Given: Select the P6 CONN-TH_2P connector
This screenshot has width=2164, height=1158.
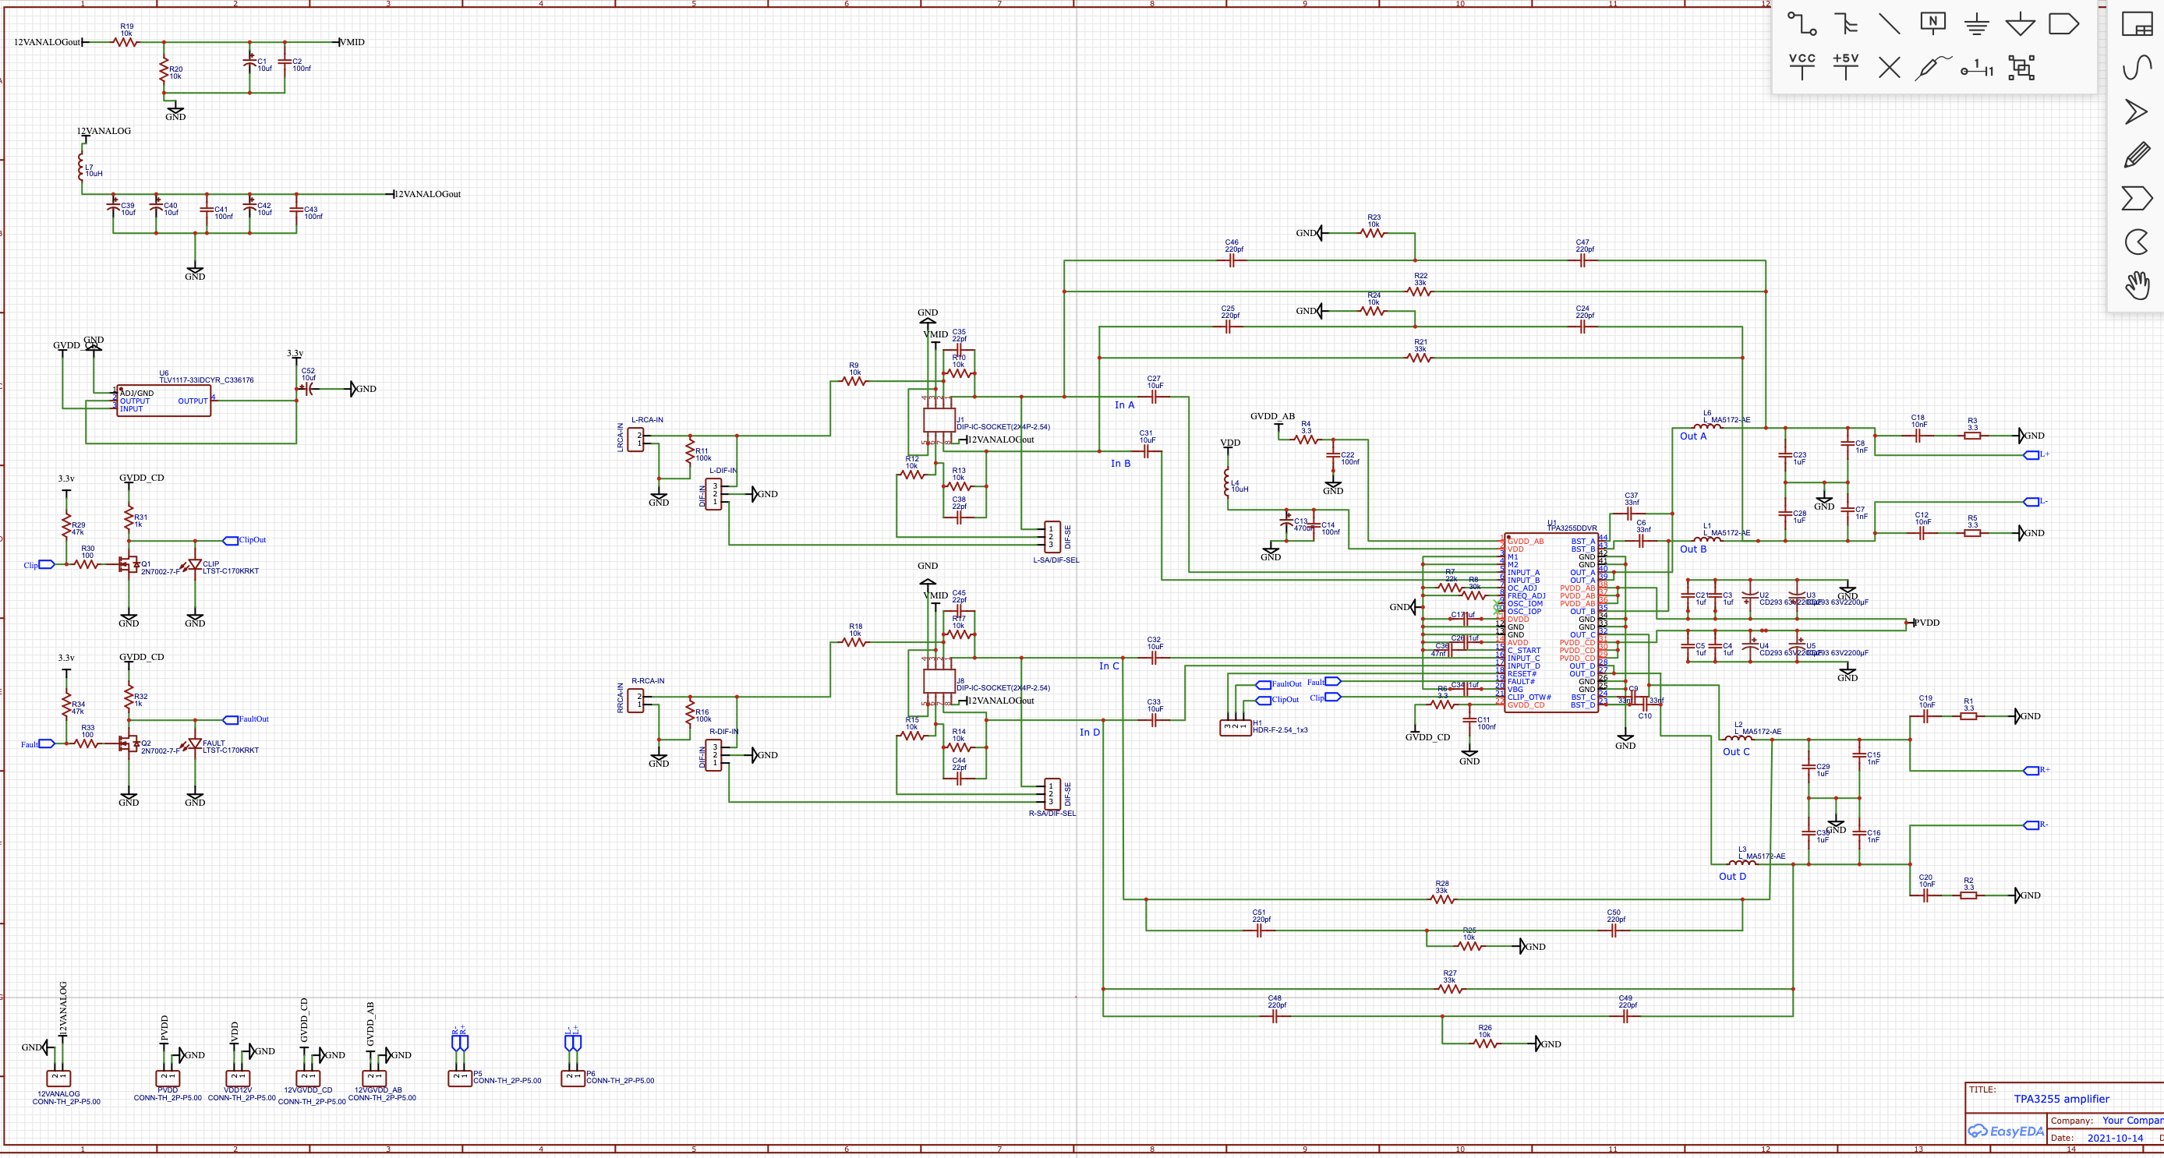Looking at the screenshot, I should point(572,1078).
